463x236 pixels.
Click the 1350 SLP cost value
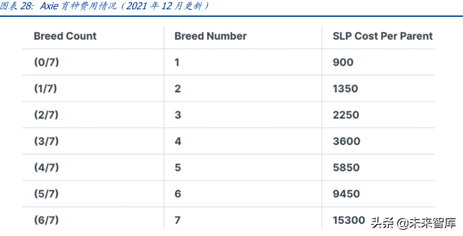[345, 89]
